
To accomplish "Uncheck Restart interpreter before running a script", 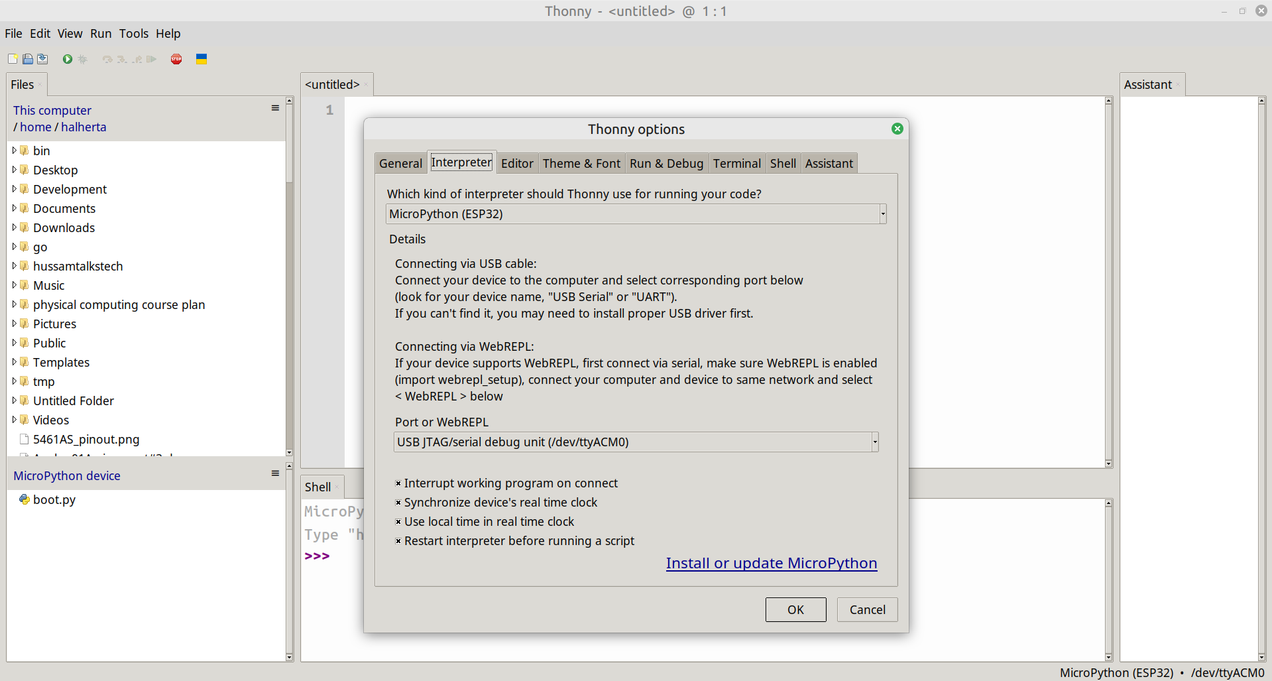I will (398, 541).
